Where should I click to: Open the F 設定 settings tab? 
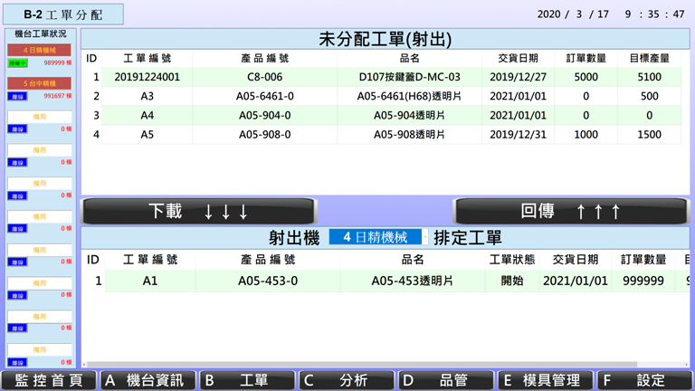click(644, 380)
